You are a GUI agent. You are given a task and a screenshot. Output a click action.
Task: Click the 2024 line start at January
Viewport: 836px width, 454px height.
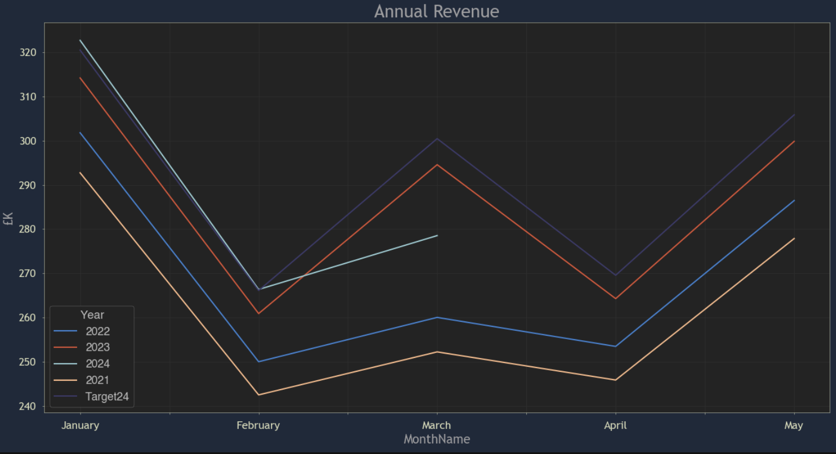tap(80, 41)
